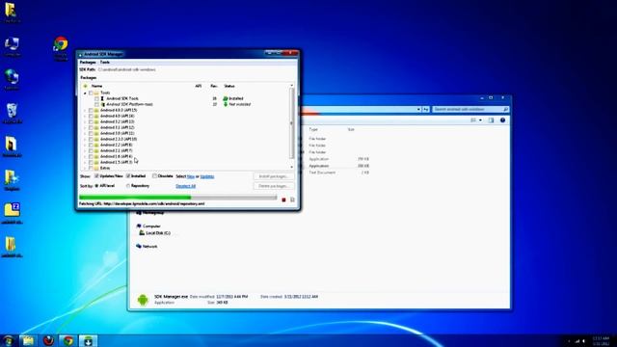617x347 pixels.
Task: Click the Tools folder icon in package list
Action: click(x=96, y=93)
